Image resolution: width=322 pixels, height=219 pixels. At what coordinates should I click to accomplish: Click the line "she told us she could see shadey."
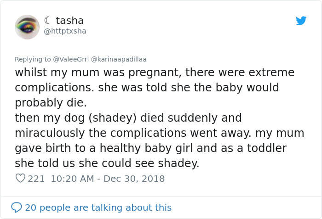(x=107, y=163)
